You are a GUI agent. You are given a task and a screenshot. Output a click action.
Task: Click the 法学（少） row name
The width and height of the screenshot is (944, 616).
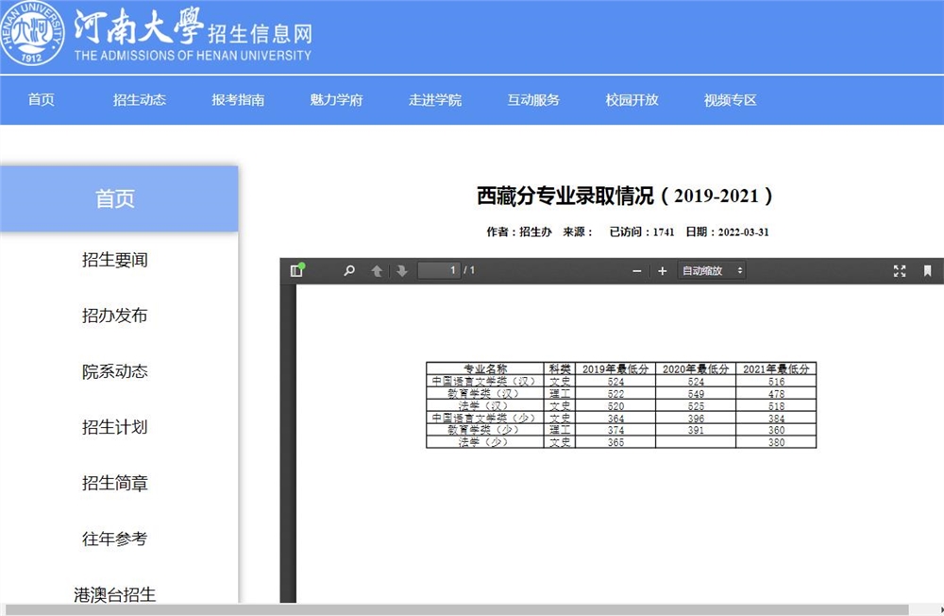(483, 442)
